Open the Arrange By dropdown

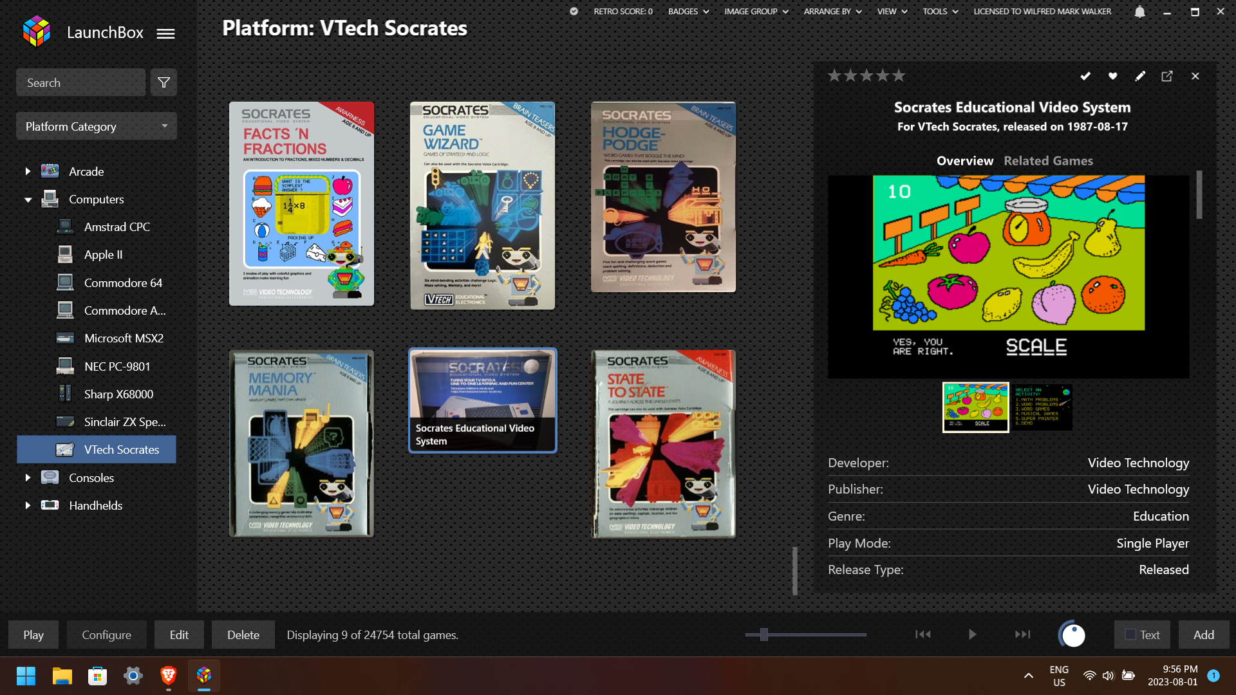tap(832, 11)
